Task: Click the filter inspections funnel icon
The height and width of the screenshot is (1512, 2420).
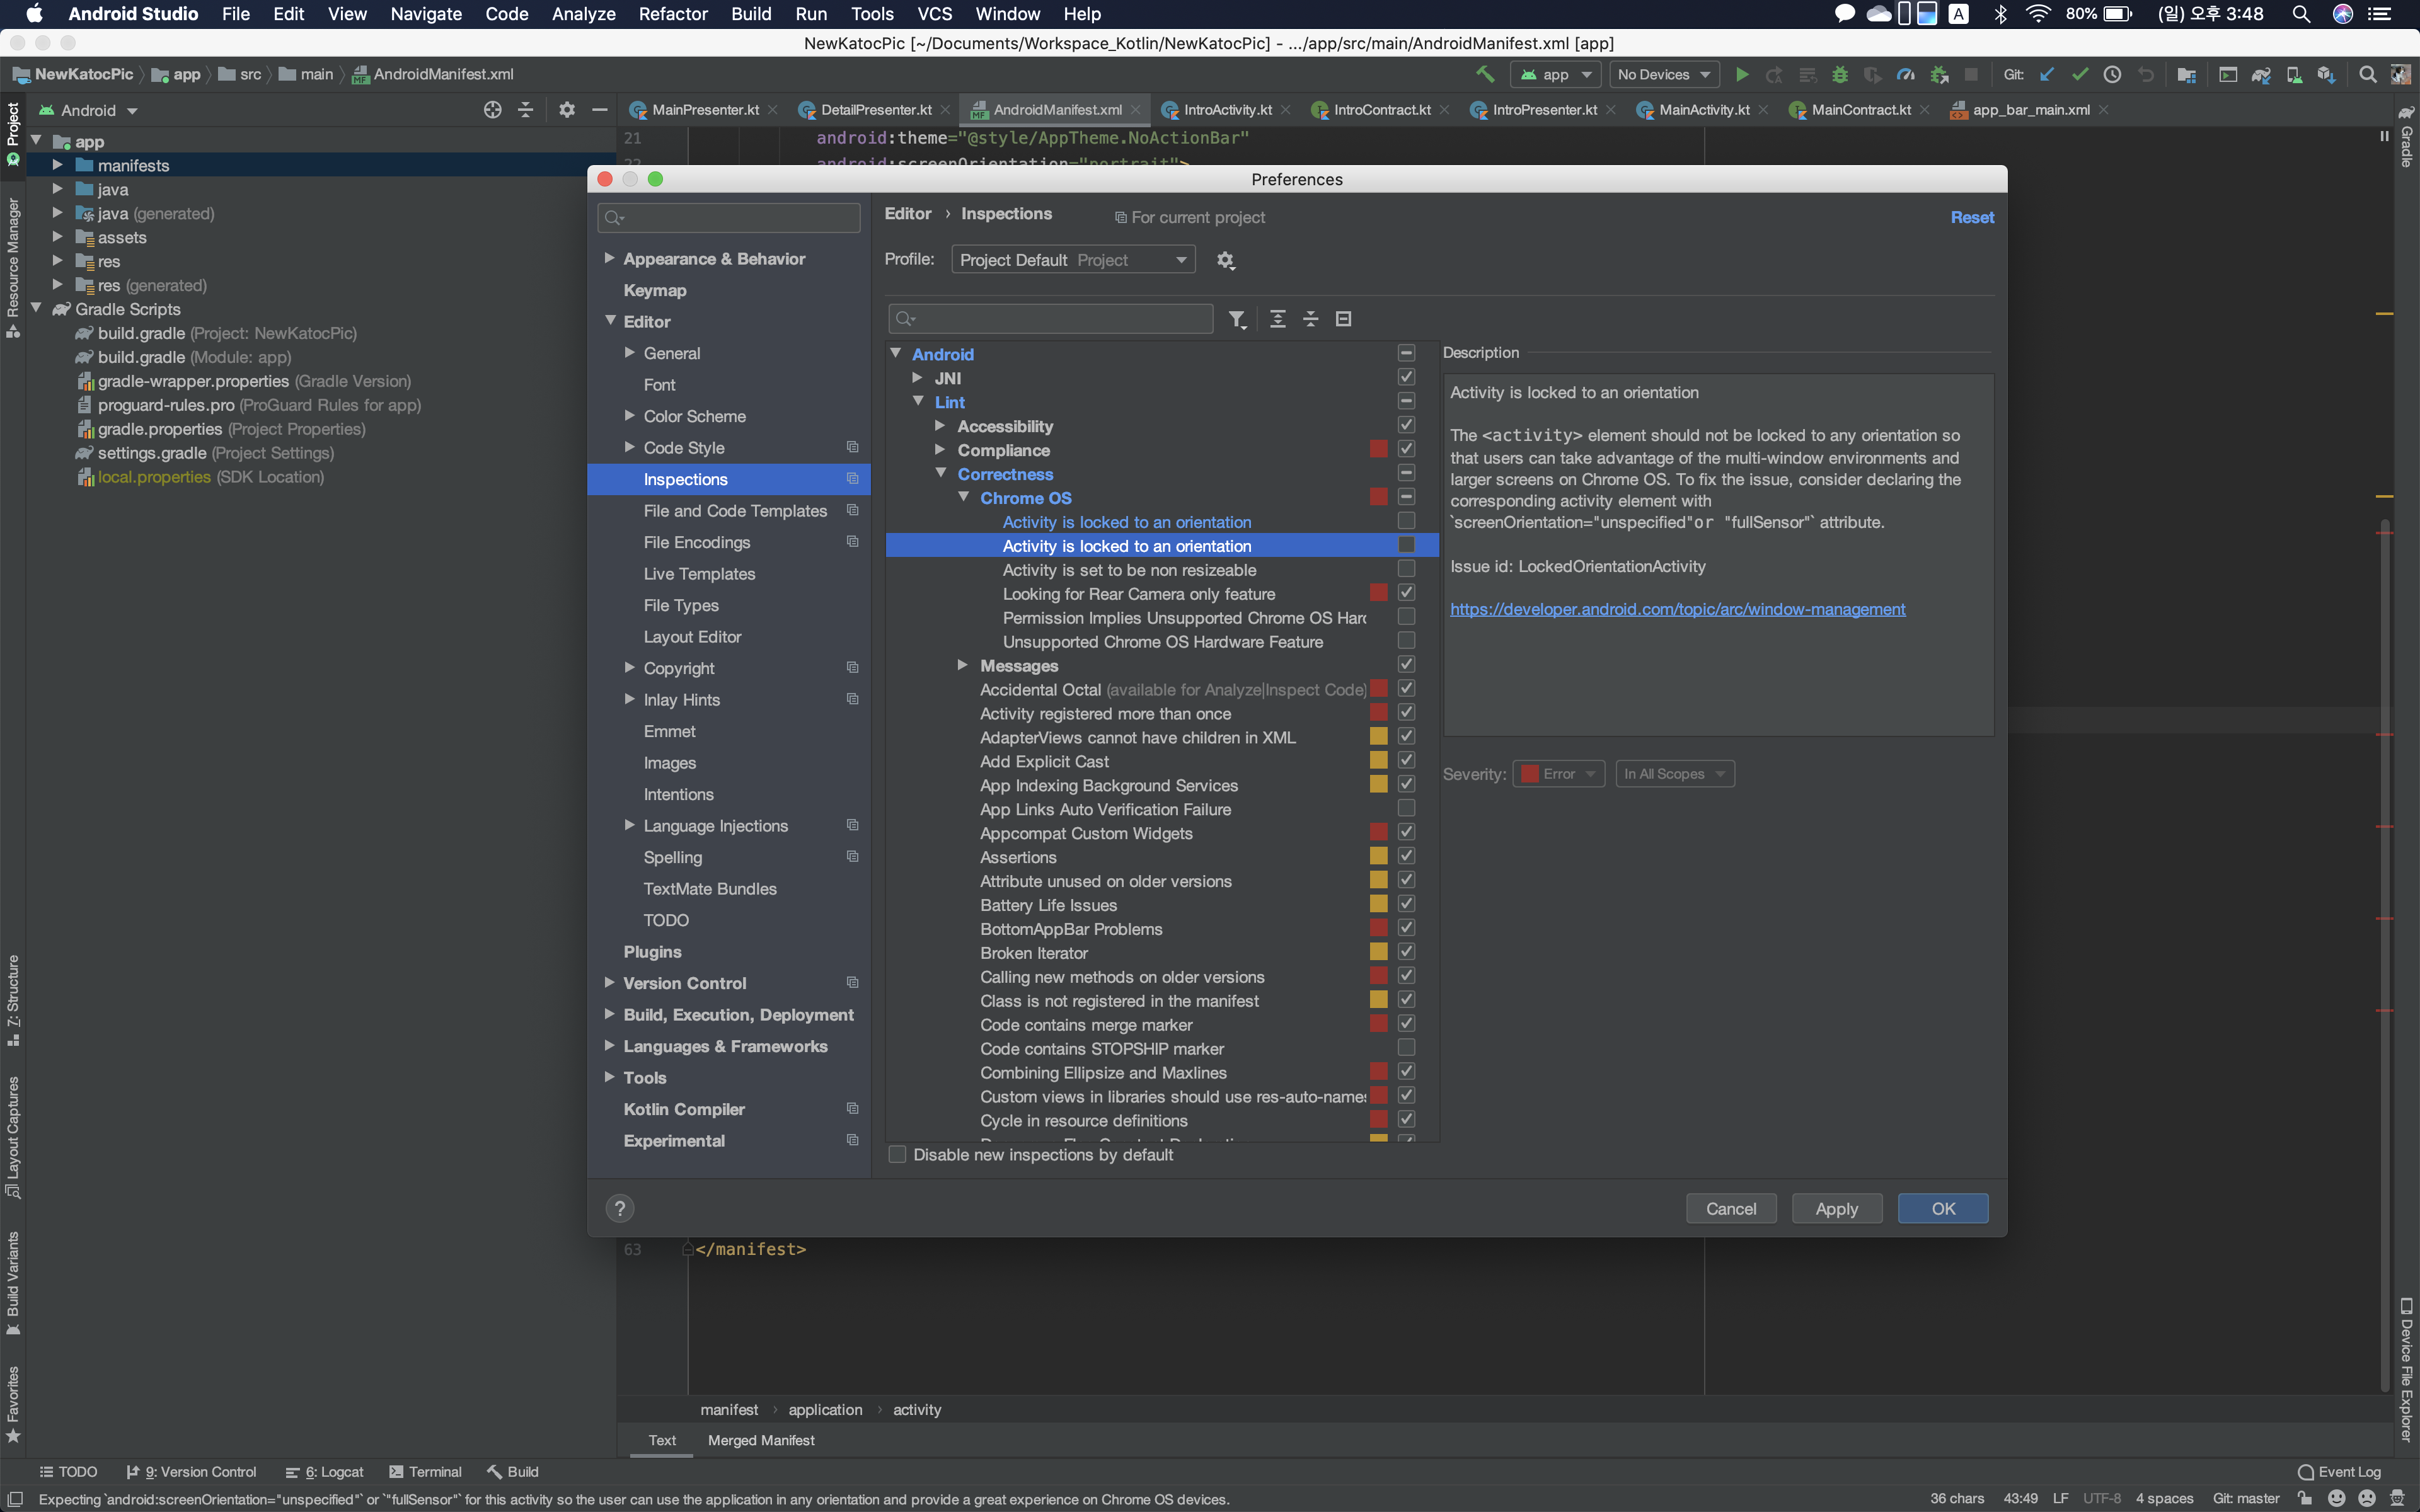Action: 1237,319
